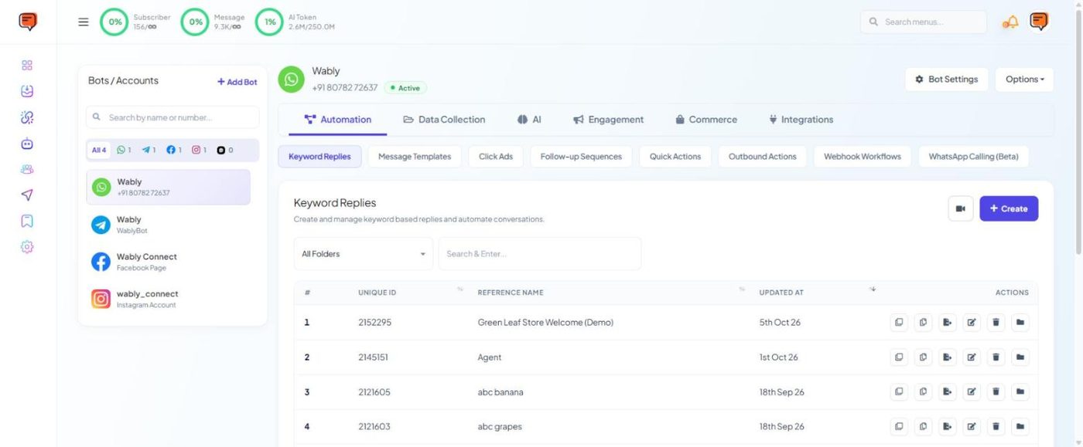Filter bots by Facebook icon

[173, 150]
